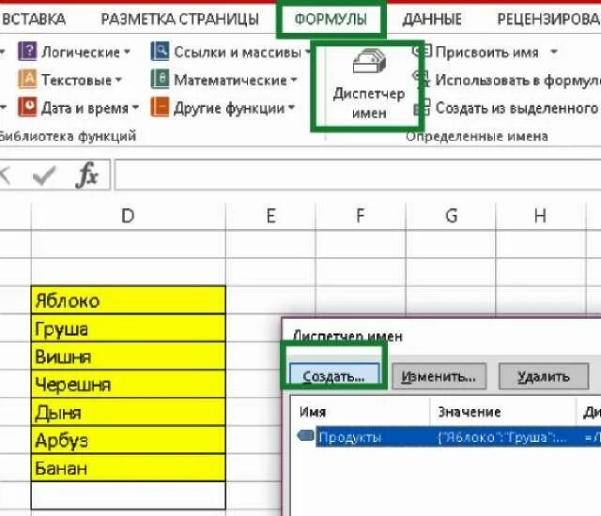The height and width of the screenshot is (516, 601).
Task: Expand the Текстовые dropdown arrow
Action: point(118,80)
